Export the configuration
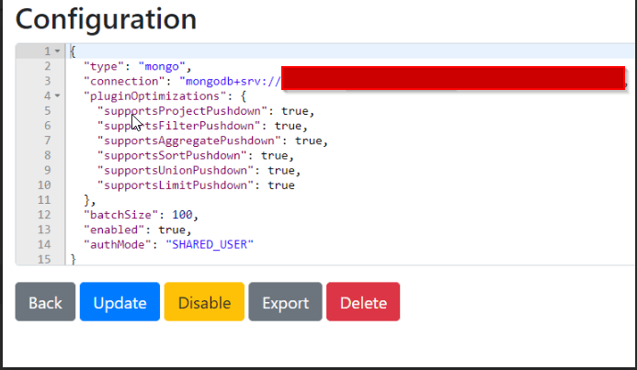 285,302
